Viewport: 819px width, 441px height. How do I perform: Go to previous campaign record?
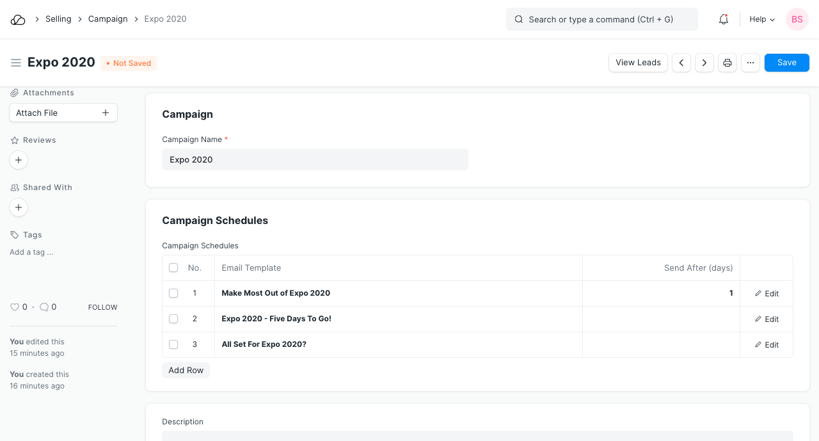click(681, 63)
